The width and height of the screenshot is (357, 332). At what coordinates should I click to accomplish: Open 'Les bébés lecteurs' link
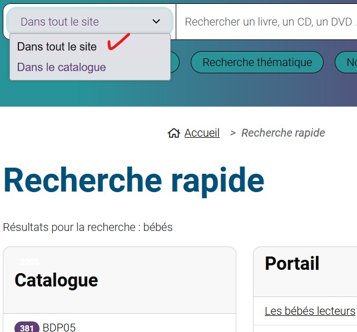[x=310, y=310]
